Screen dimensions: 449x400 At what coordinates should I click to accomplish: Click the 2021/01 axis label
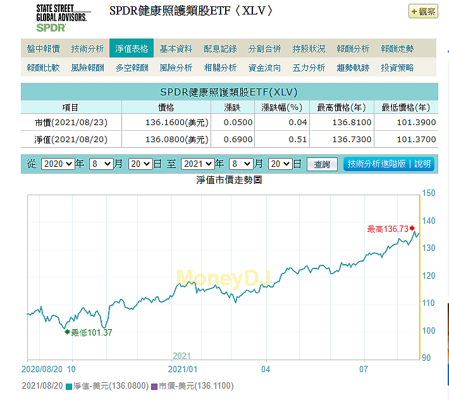[x=183, y=369]
